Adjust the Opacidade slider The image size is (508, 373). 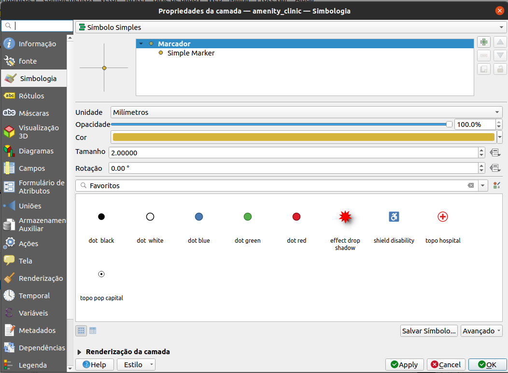coord(282,124)
